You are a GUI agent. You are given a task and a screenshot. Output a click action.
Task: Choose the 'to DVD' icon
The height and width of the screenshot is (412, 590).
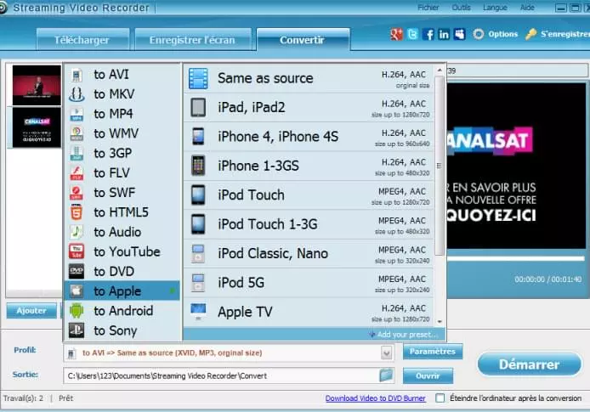(77, 271)
